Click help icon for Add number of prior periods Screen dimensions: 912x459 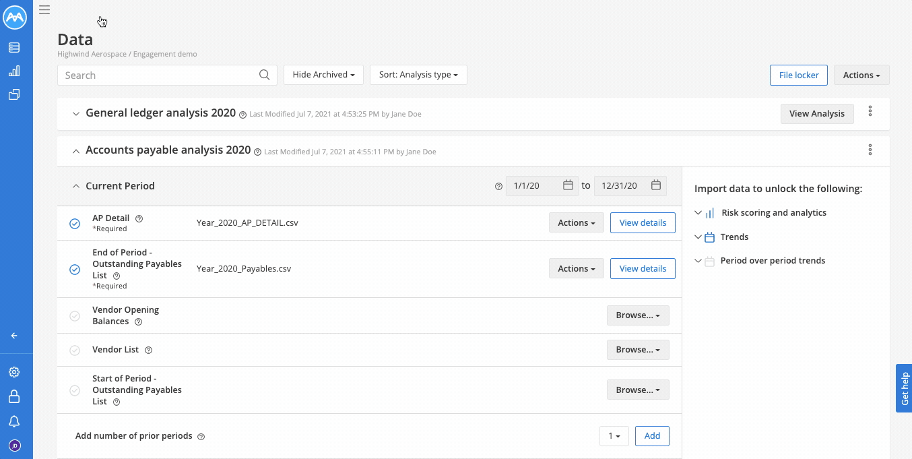pyautogui.click(x=201, y=437)
